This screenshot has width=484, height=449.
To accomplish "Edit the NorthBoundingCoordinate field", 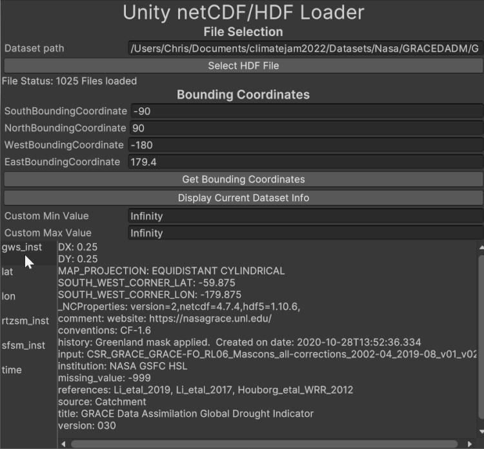I will pos(307,128).
